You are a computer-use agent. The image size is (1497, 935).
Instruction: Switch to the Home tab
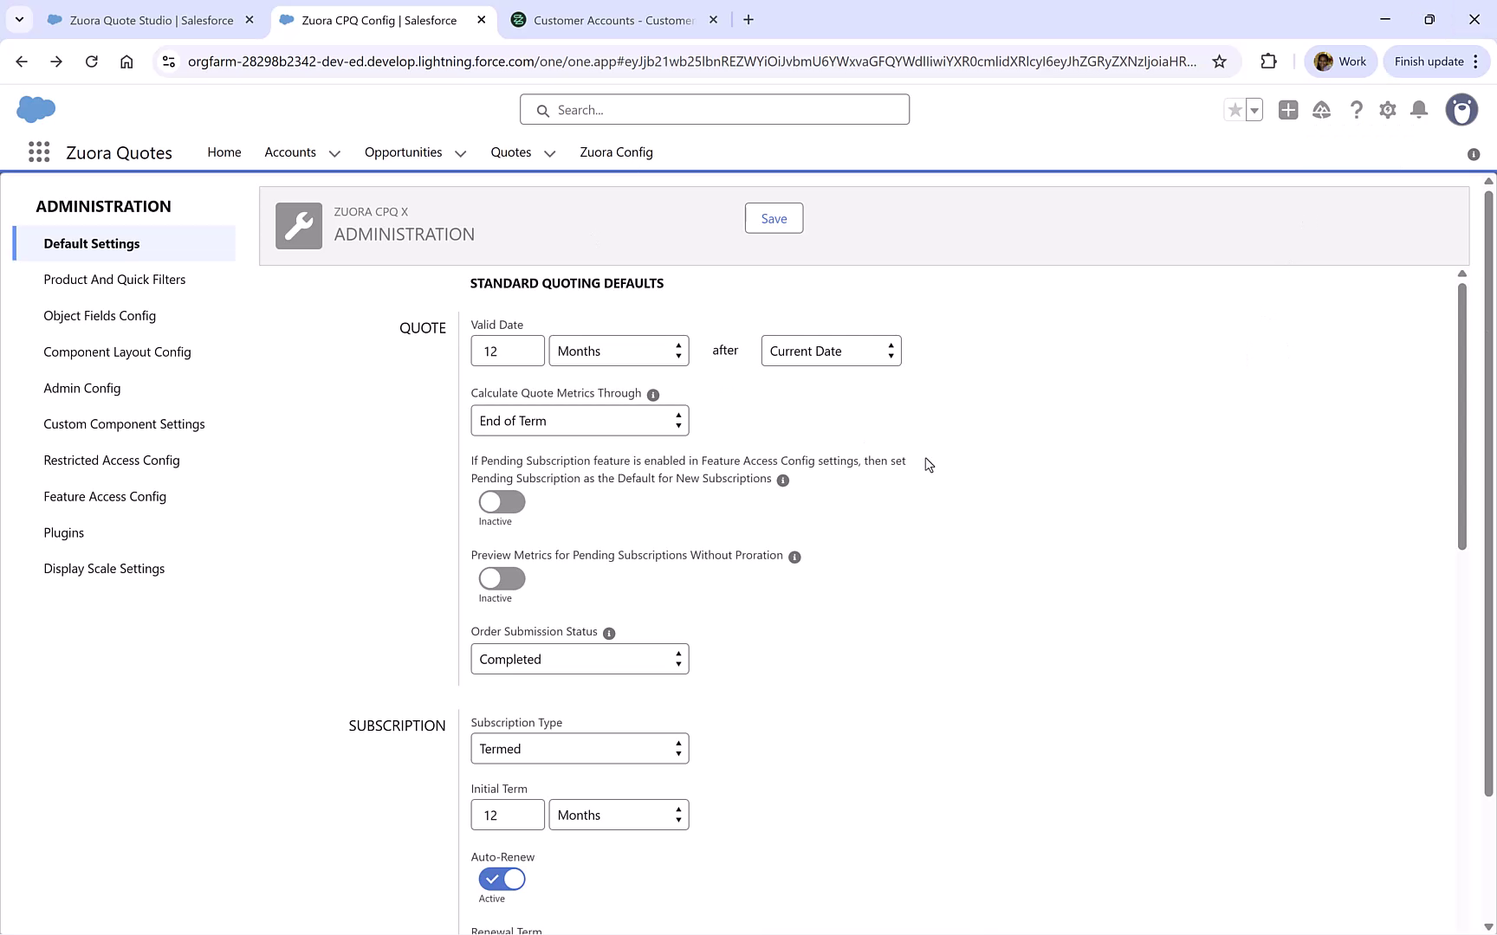tap(224, 152)
